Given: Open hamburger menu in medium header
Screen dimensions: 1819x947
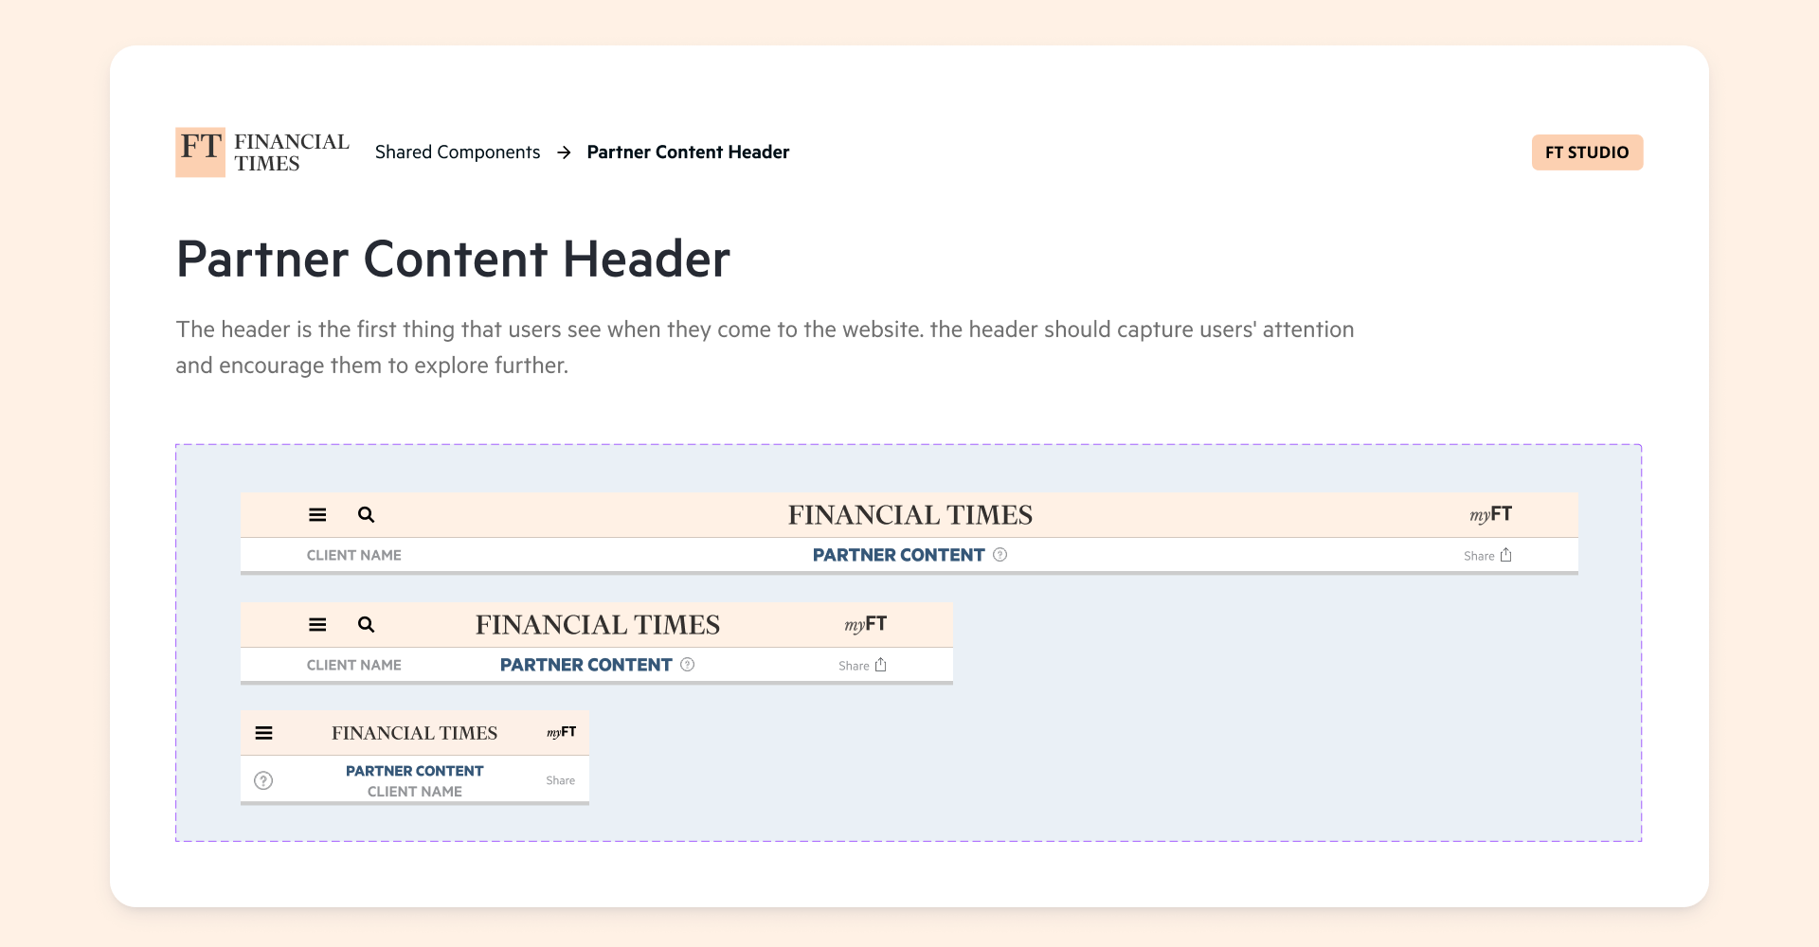Looking at the screenshot, I should click(x=317, y=625).
